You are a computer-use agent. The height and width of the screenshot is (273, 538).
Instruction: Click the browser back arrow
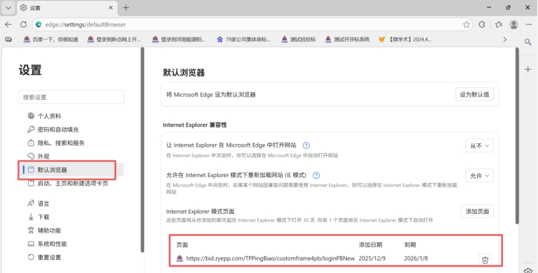click(8, 25)
